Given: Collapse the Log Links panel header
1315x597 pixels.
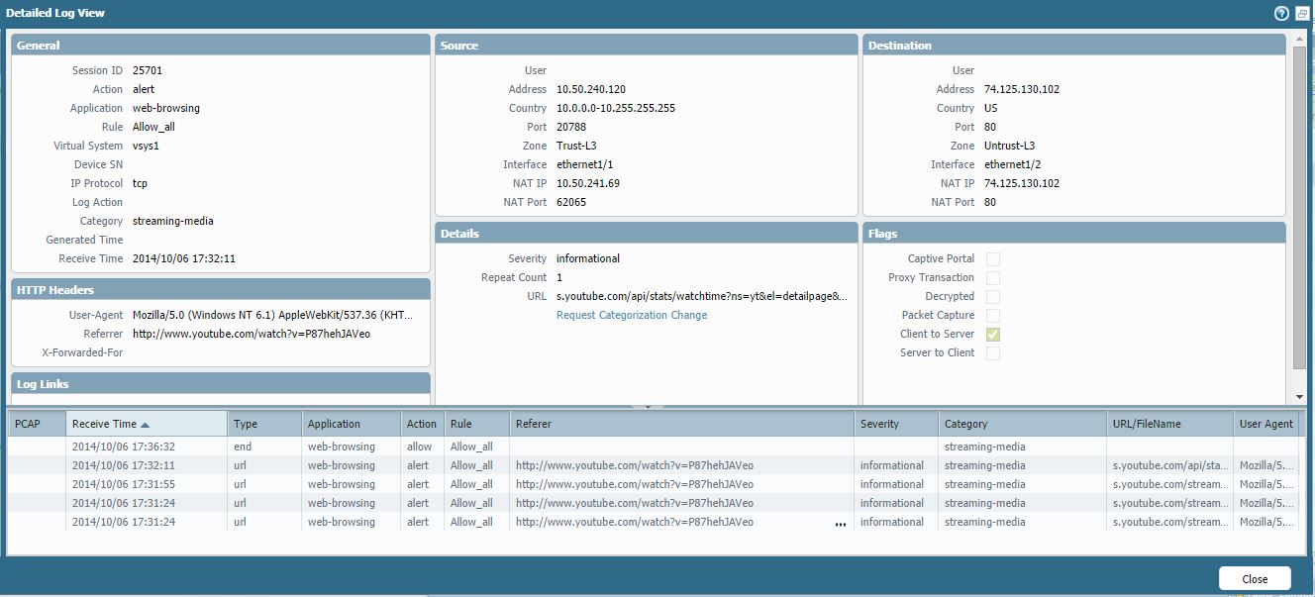Looking at the screenshot, I should (220, 384).
